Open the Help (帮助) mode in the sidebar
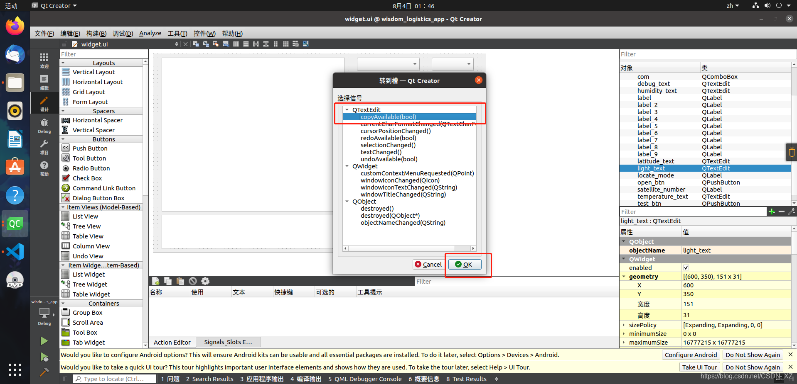Viewport: 797px width, 384px height. point(44,168)
